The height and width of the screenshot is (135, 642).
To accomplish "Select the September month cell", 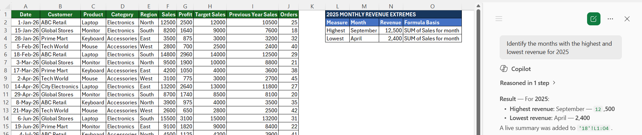I will pos(364,30).
